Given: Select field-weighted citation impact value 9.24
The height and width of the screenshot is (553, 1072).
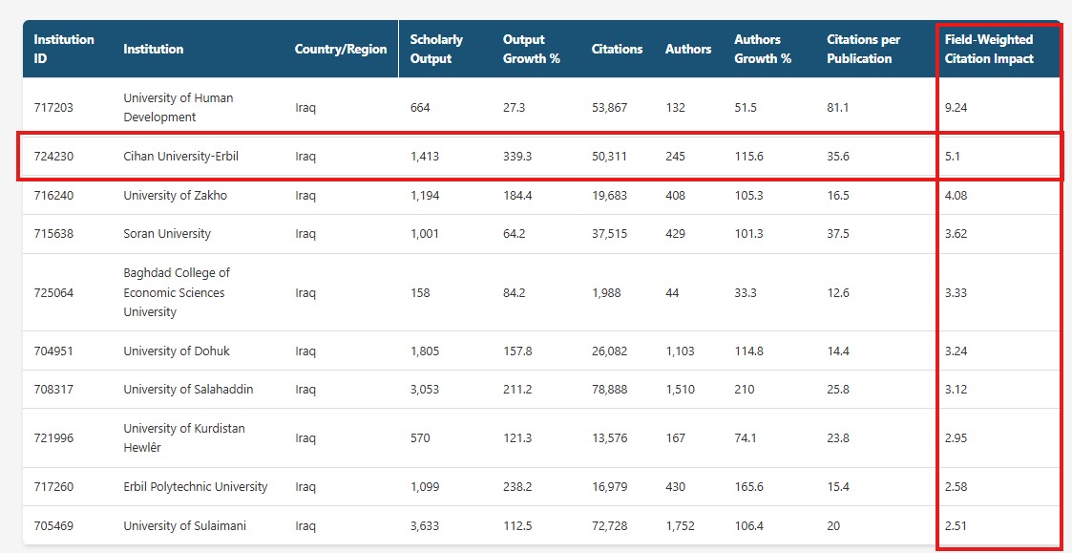Looking at the screenshot, I should click(956, 108).
